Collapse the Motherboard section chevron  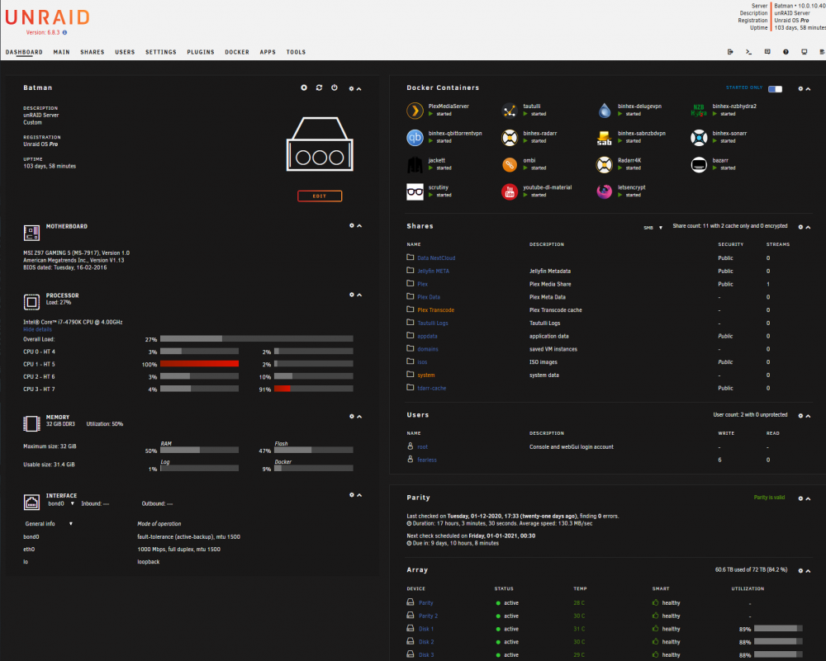click(x=359, y=226)
